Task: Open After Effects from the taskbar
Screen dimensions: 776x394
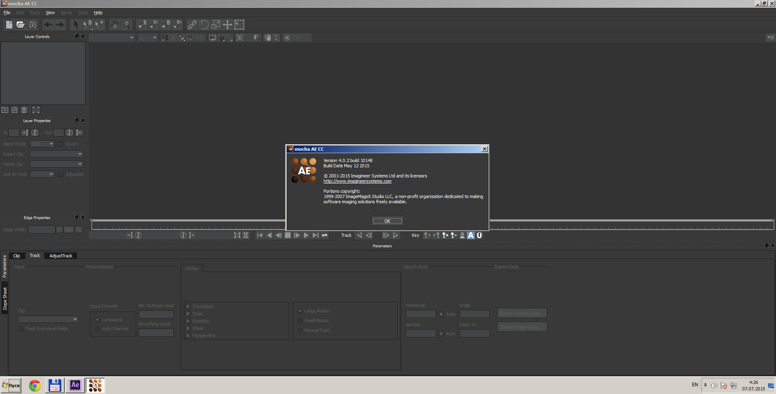Action: pos(75,385)
